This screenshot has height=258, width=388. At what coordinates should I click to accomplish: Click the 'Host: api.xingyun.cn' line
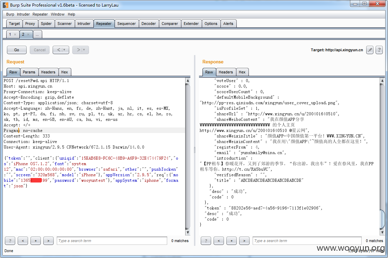click(28, 86)
